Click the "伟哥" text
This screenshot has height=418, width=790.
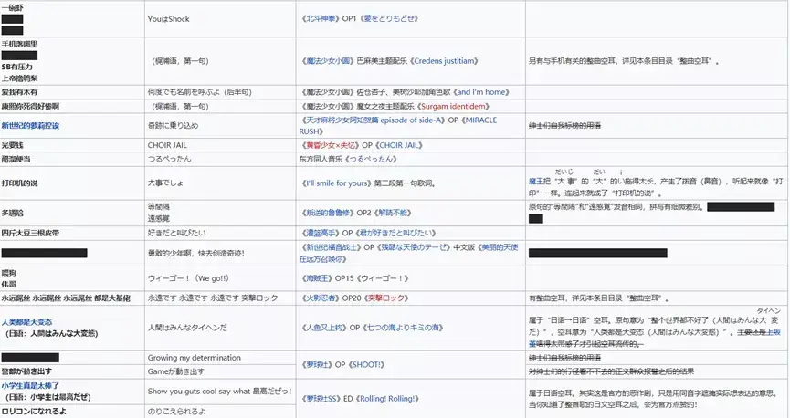pyautogui.click(x=8, y=285)
